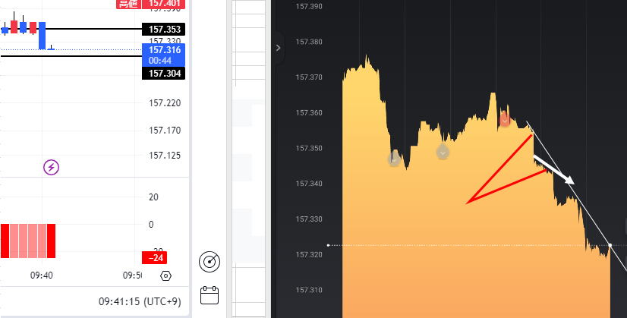Open the calendar icon
This screenshot has height=318, width=627.
click(210, 294)
